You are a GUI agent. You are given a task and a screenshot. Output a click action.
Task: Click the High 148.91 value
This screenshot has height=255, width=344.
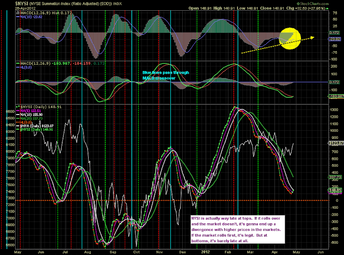point(224,8)
